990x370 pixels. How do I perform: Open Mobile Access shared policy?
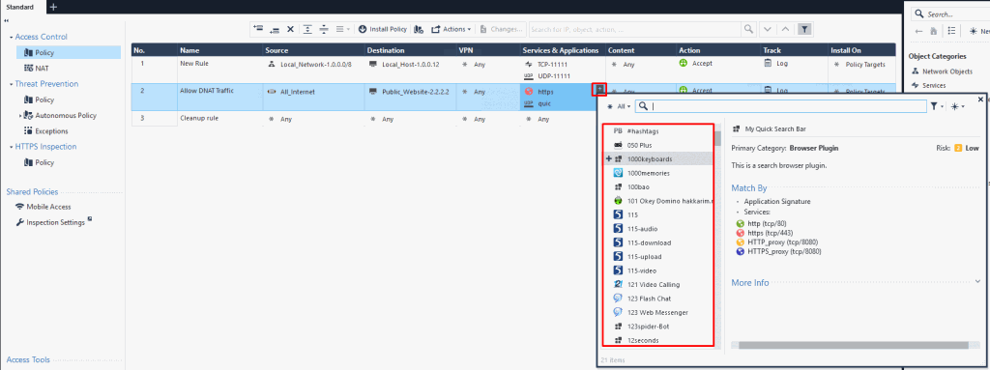43,207
